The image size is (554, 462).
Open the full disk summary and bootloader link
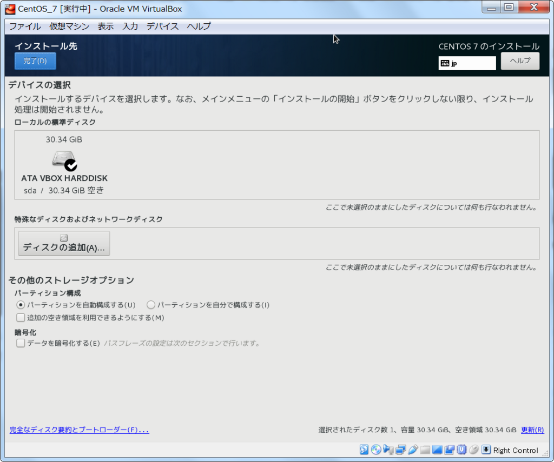[x=78, y=430]
